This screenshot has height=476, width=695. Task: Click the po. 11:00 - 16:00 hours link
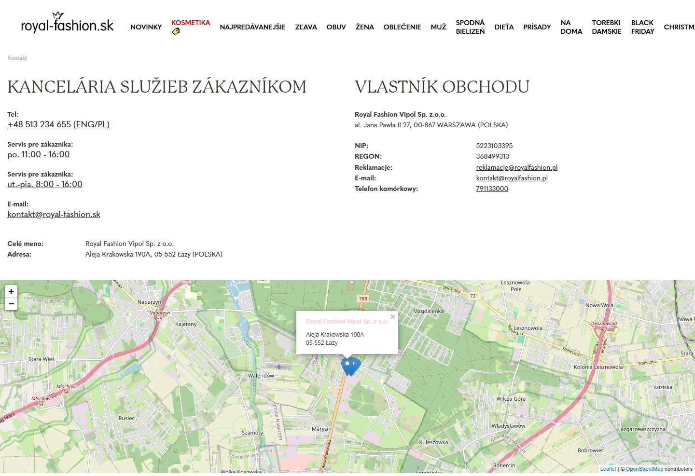[39, 154]
